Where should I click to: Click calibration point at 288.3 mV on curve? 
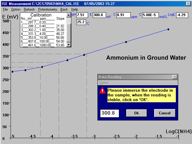click(25, 70)
